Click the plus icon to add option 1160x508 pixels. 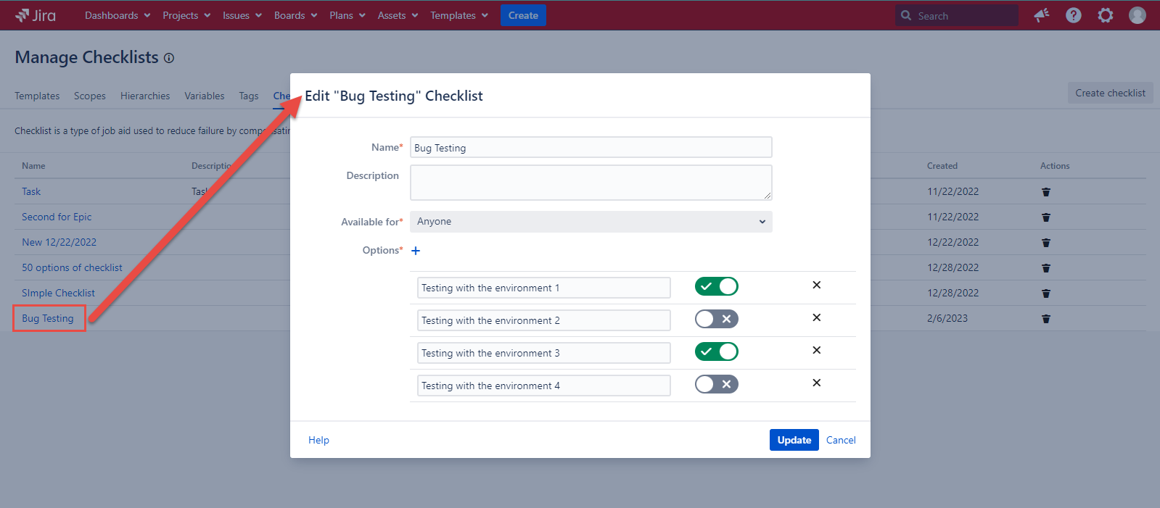click(x=416, y=251)
